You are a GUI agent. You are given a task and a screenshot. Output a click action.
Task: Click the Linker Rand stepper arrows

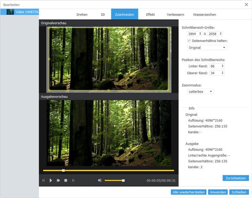pos(223,66)
